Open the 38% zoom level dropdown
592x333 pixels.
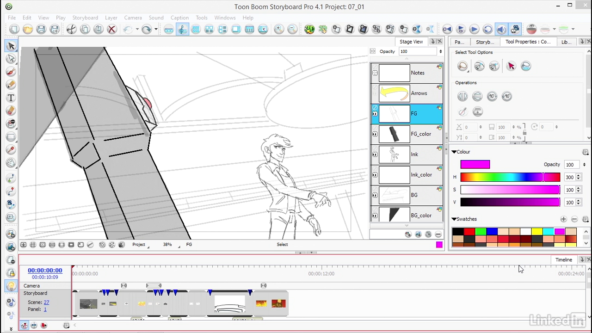[x=171, y=245]
